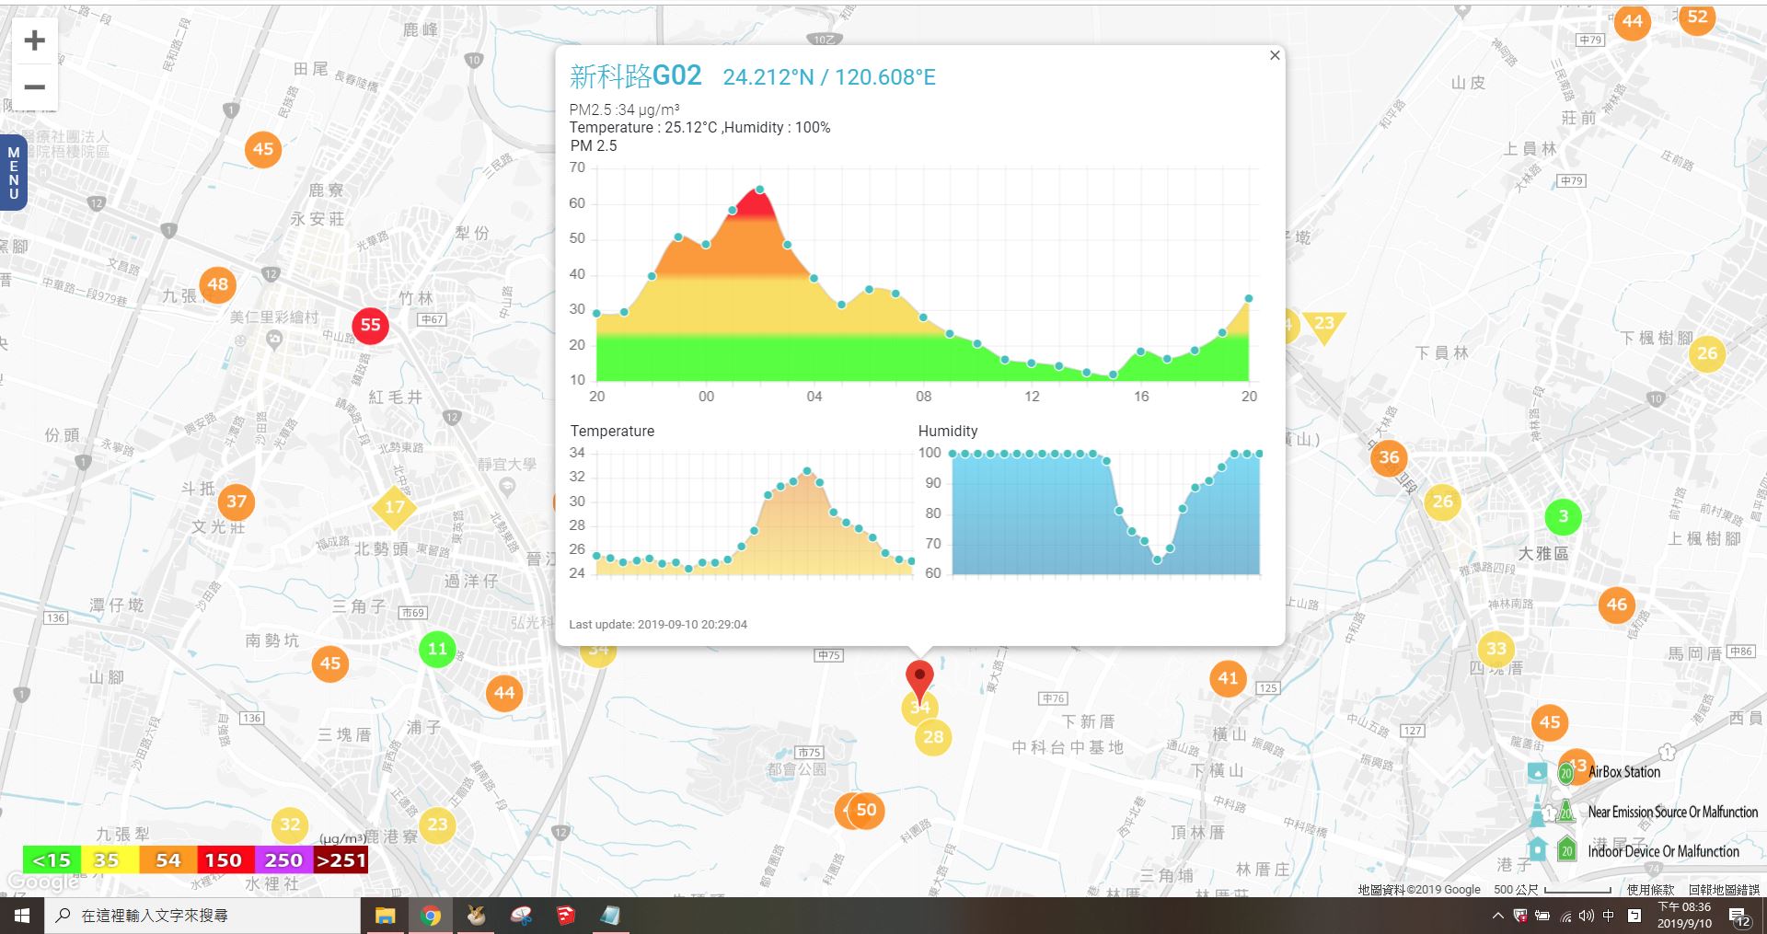Open the 使用條款 terms link
The height and width of the screenshot is (934, 1767).
pos(1650,890)
